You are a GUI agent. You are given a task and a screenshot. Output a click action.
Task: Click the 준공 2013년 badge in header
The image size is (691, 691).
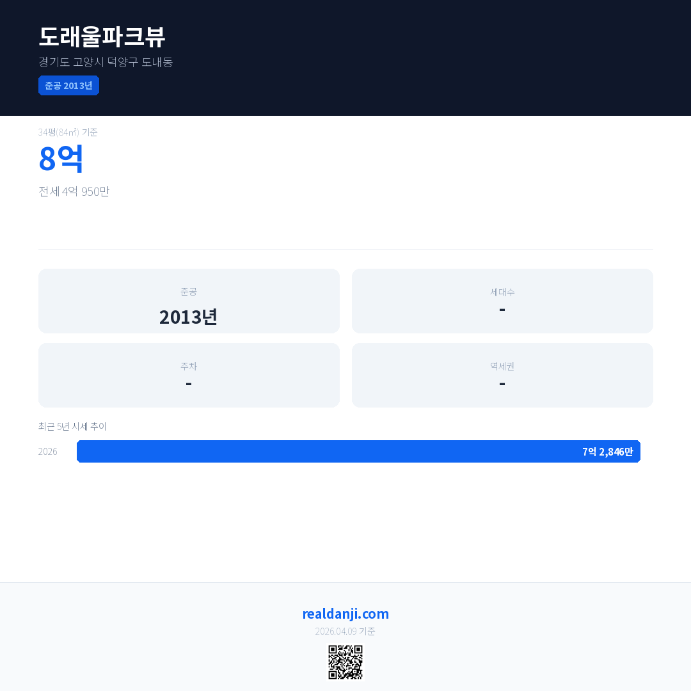(x=68, y=86)
